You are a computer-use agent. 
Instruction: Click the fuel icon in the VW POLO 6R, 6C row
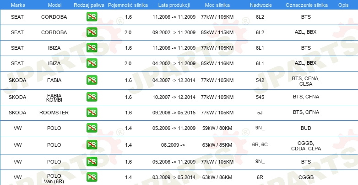click(92, 144)
